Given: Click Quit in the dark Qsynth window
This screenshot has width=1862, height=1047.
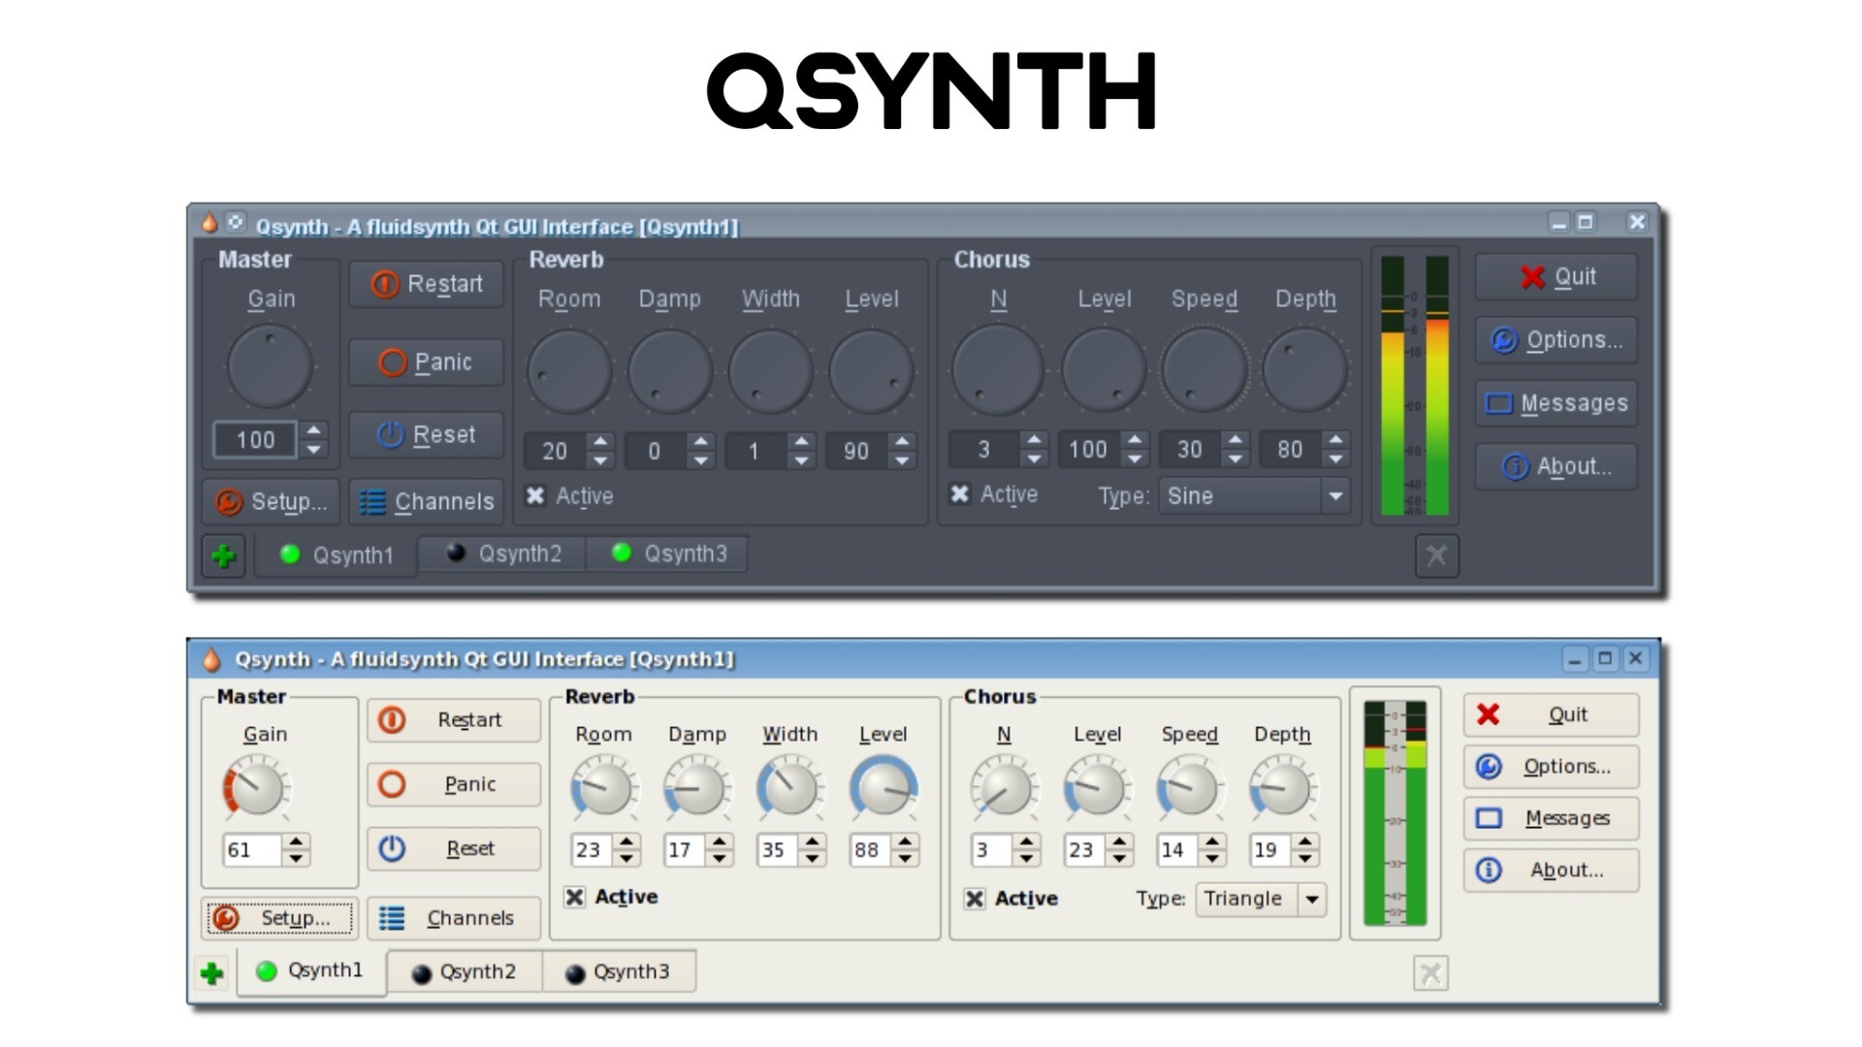Looking at the screenshot, I should tap(1557, 277).
